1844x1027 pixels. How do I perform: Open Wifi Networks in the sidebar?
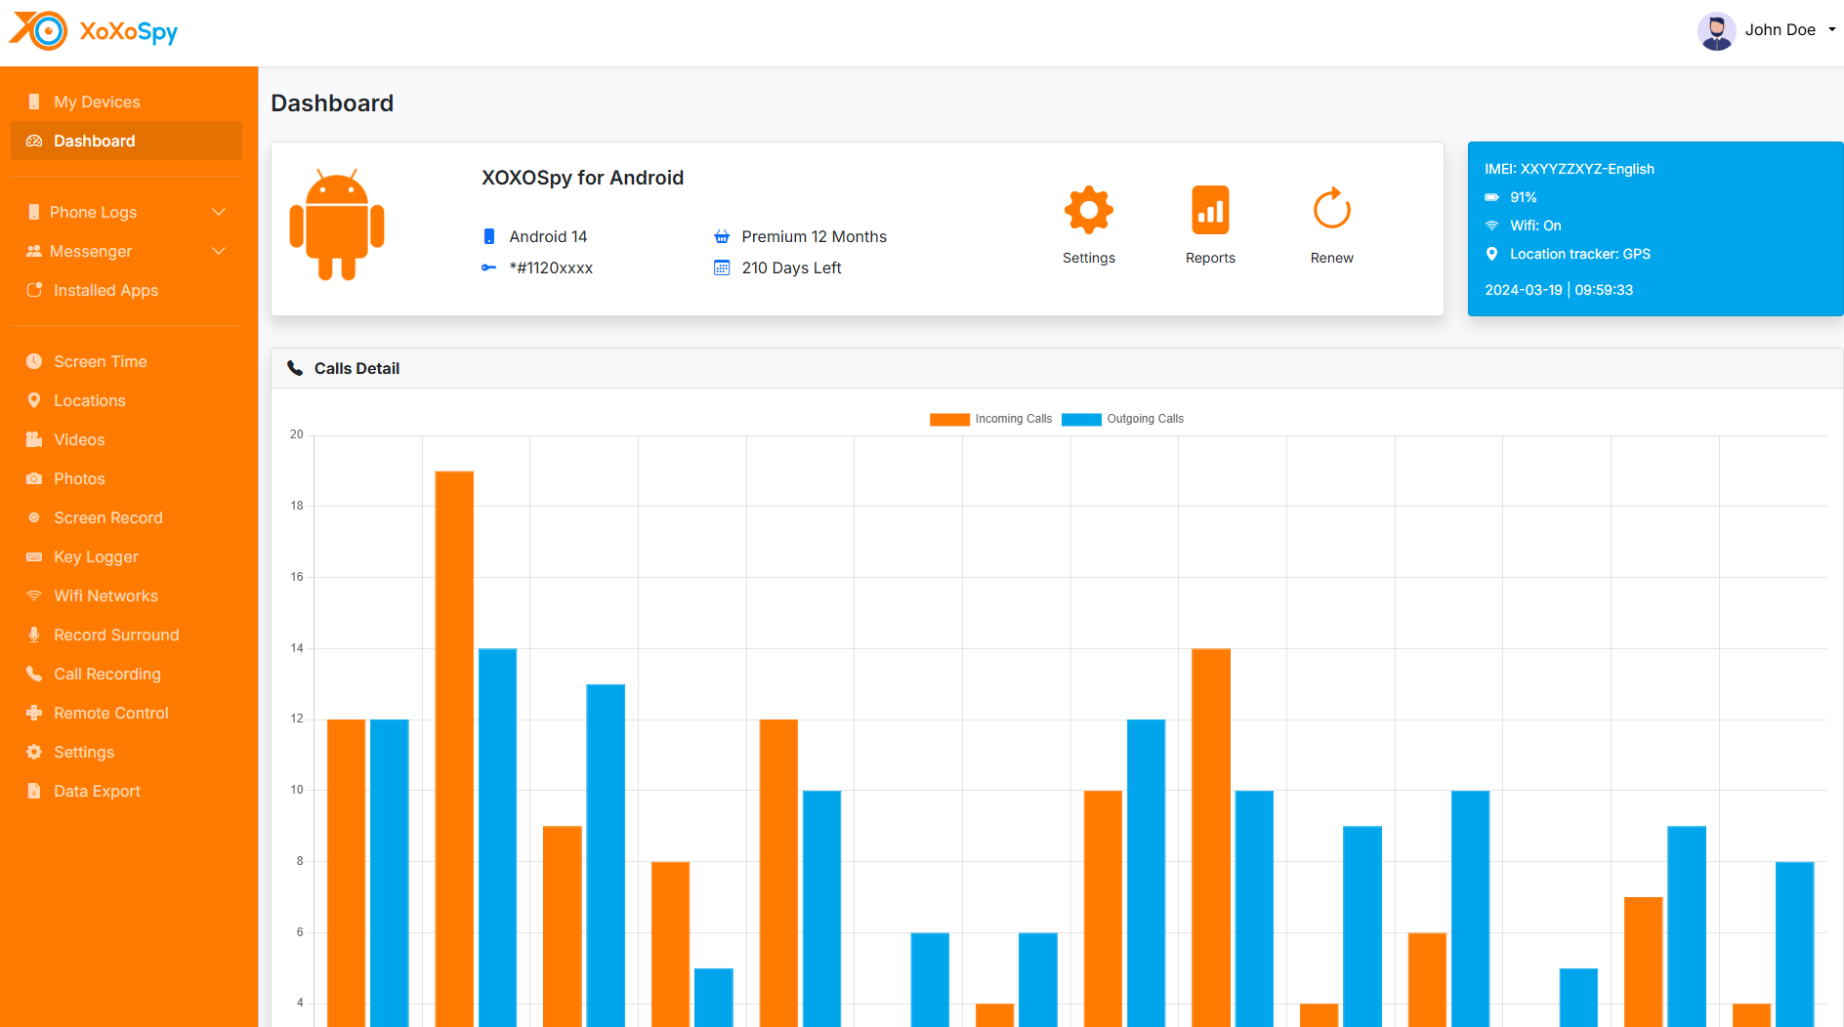[x=126, y=596]
